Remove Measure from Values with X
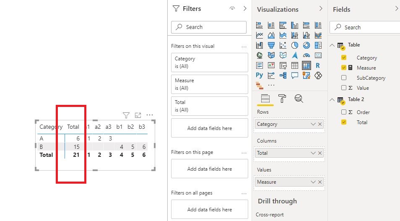Viewport: 400px width, 221px height. click(320, 182)
